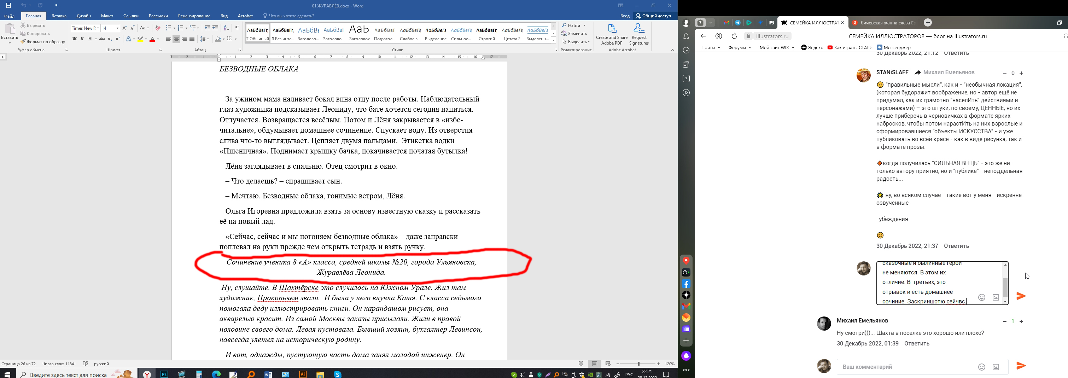This screenshot has width=1068, height=378.
Task: Open the Почты bookmarks folder
Action: [x=711, y=48]
